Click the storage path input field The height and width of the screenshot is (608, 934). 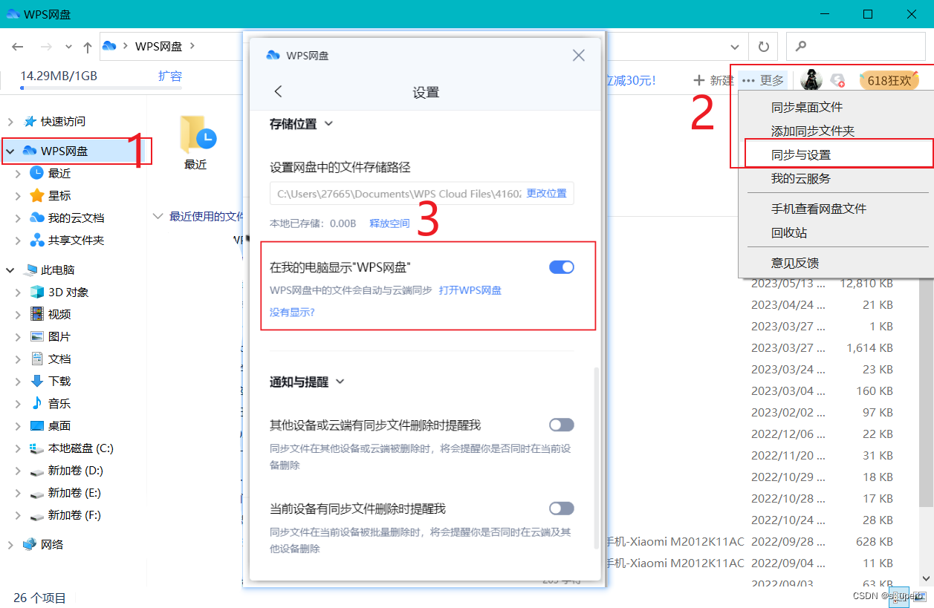421,193
